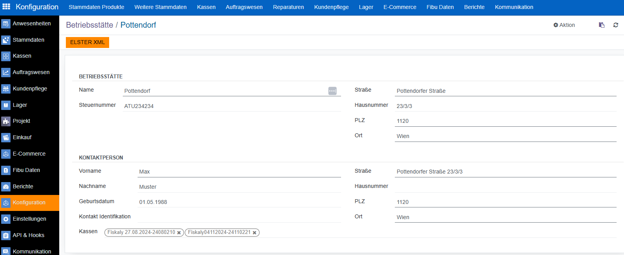Screen dimensions: 624x255
Task: Click the duplicate record icon
Action: point(602,25)
